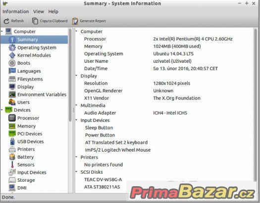Select the Kernel Modules tree entry text

[x=34, y=55]
